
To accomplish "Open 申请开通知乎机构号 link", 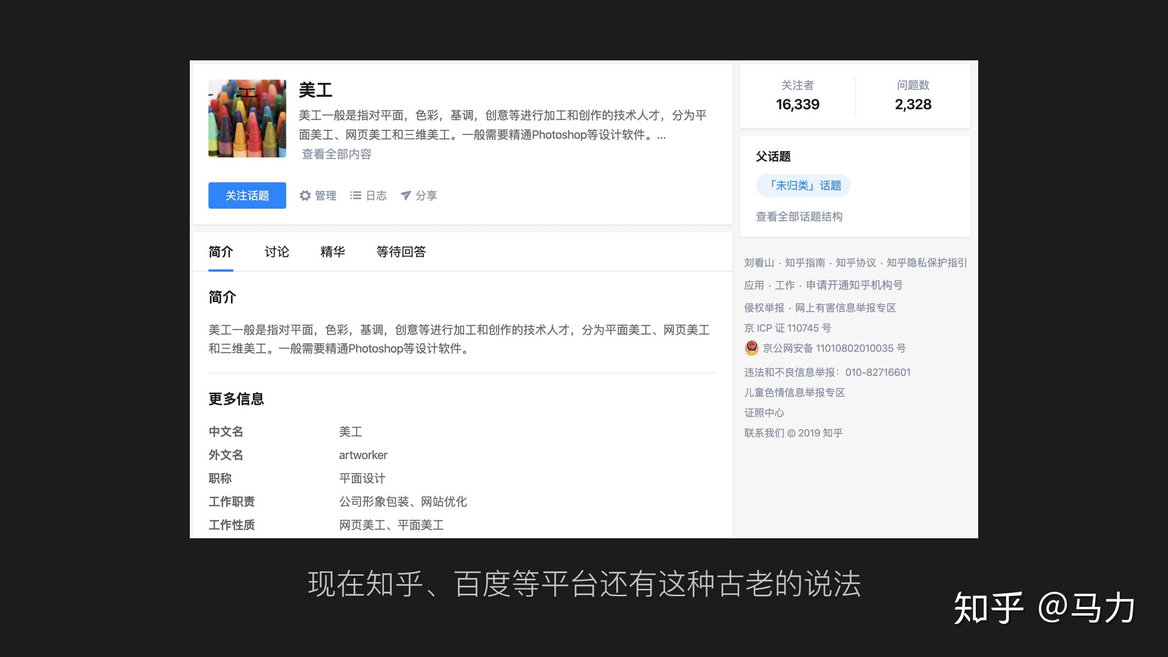I will 855,285.
